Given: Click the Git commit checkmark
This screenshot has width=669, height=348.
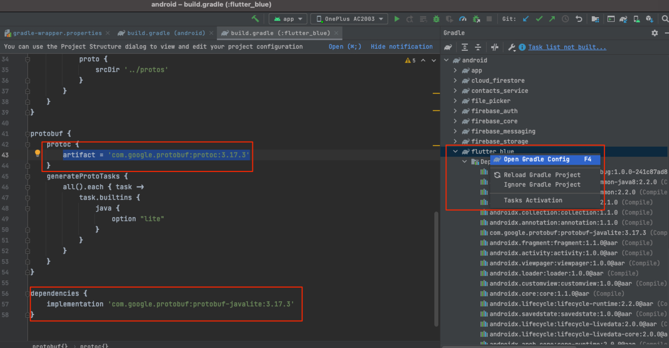Looking at the screenshot, I should coord(539,19).
